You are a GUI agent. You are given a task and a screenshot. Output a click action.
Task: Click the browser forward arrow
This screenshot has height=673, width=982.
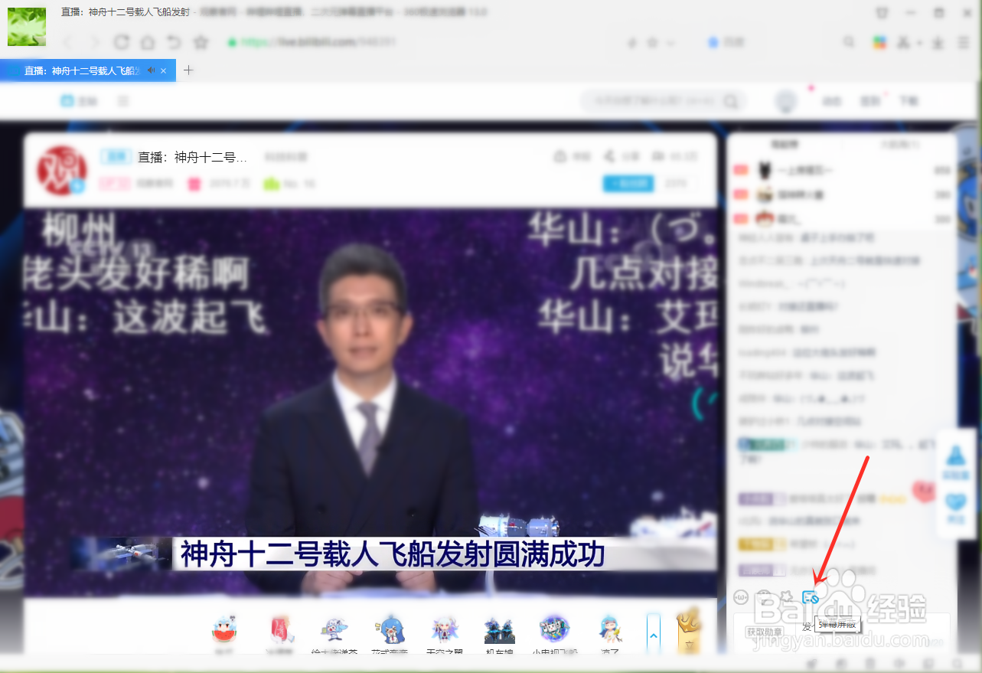pyautogui.click(x=95, y=42)
